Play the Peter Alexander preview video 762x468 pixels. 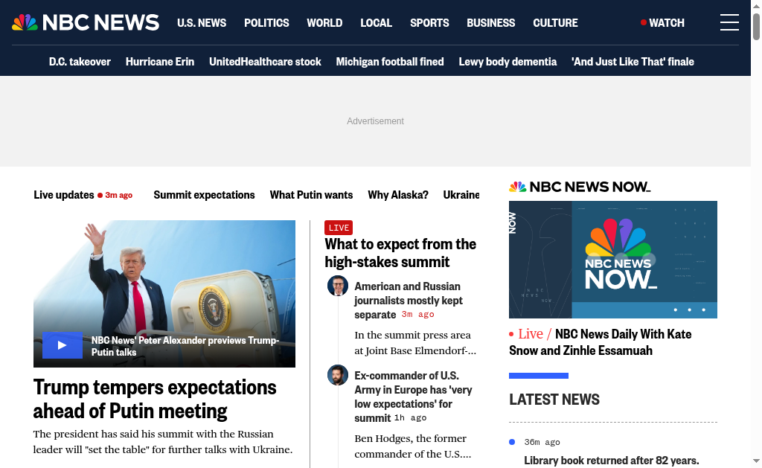(63, 345)
